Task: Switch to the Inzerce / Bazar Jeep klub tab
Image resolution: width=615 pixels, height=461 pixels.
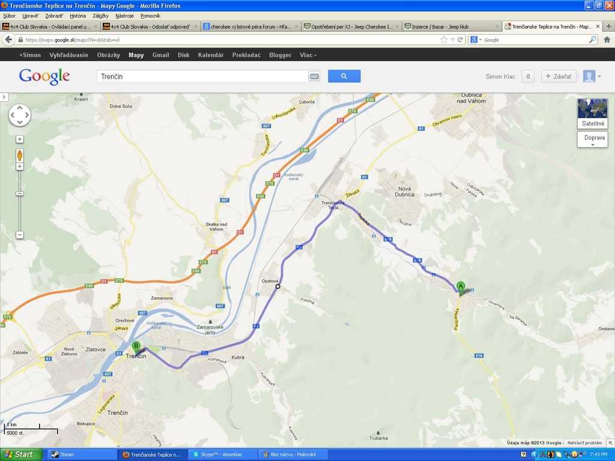Action: pos(452,26)
